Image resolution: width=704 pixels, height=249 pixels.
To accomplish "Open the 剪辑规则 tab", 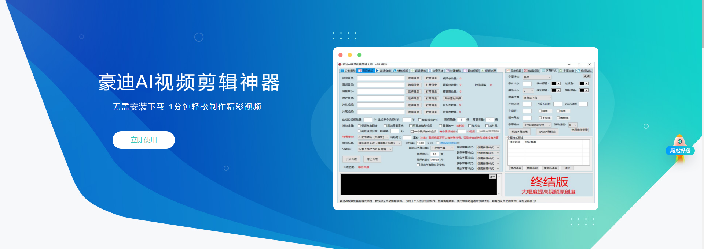I will [532, 71].
